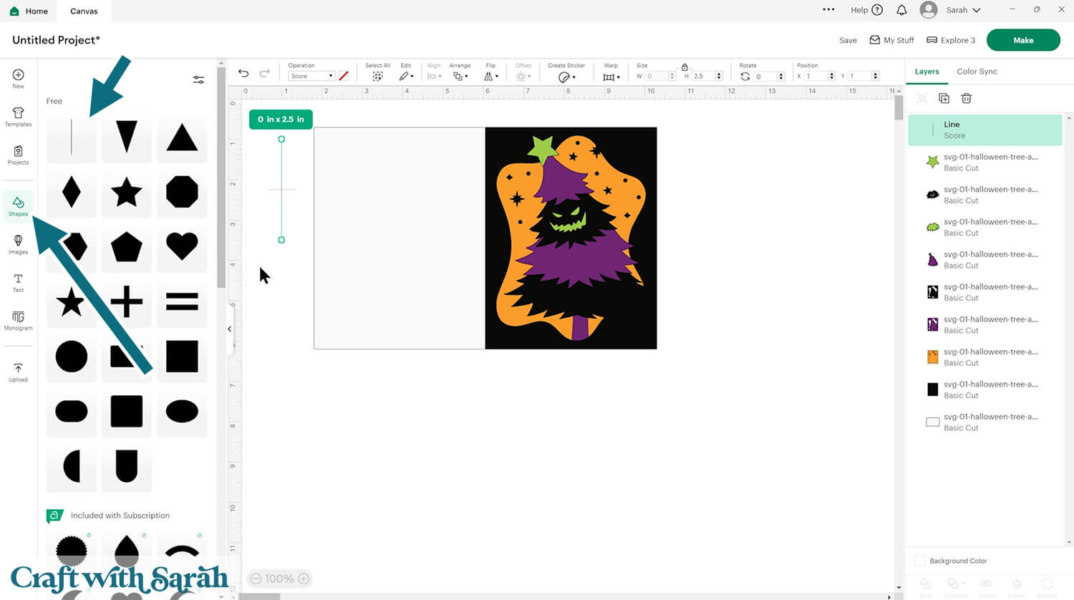Open the Monogram tool
The image size is (1074, 600).
[18, 320]
